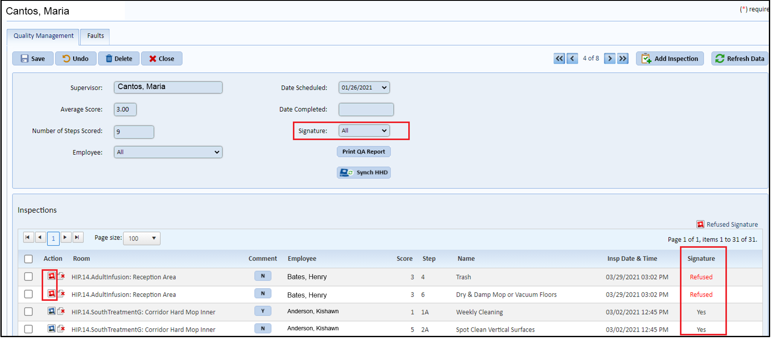
Task: Expand the Employee dropdown
Action: [168, 152]
